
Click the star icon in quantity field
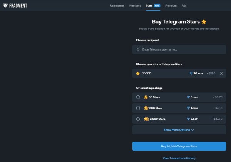click(138, 73)
